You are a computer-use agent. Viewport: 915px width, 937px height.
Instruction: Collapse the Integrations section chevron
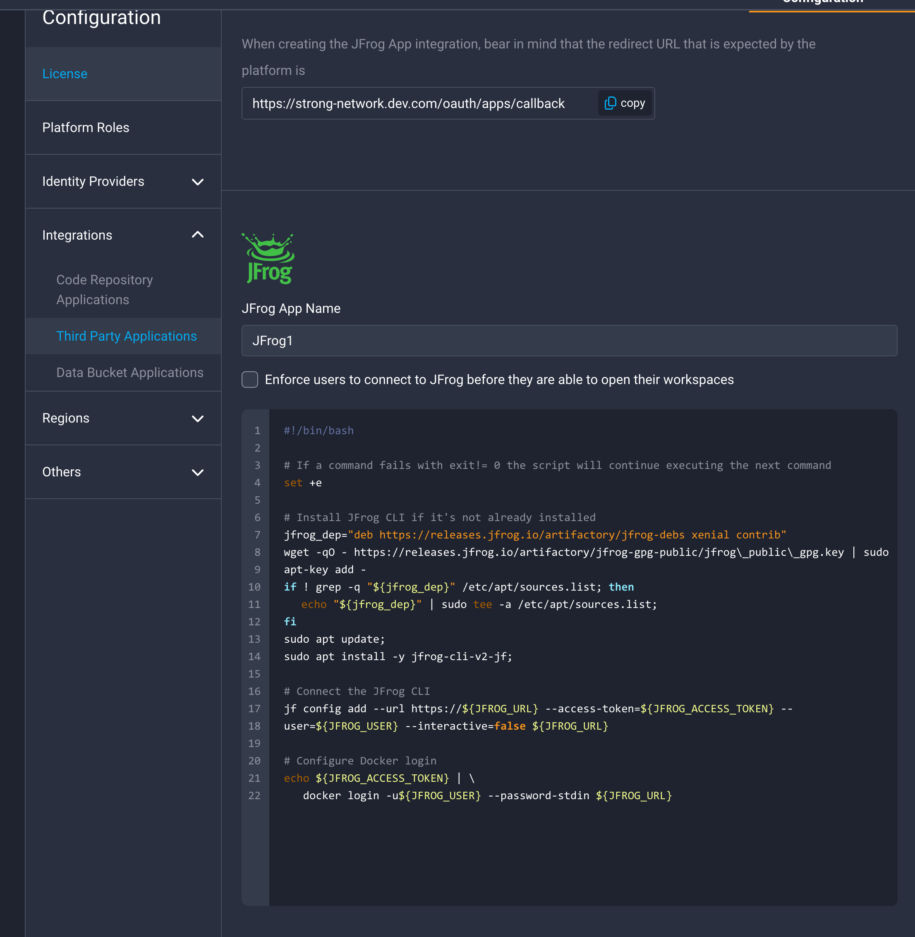point(197,235)
